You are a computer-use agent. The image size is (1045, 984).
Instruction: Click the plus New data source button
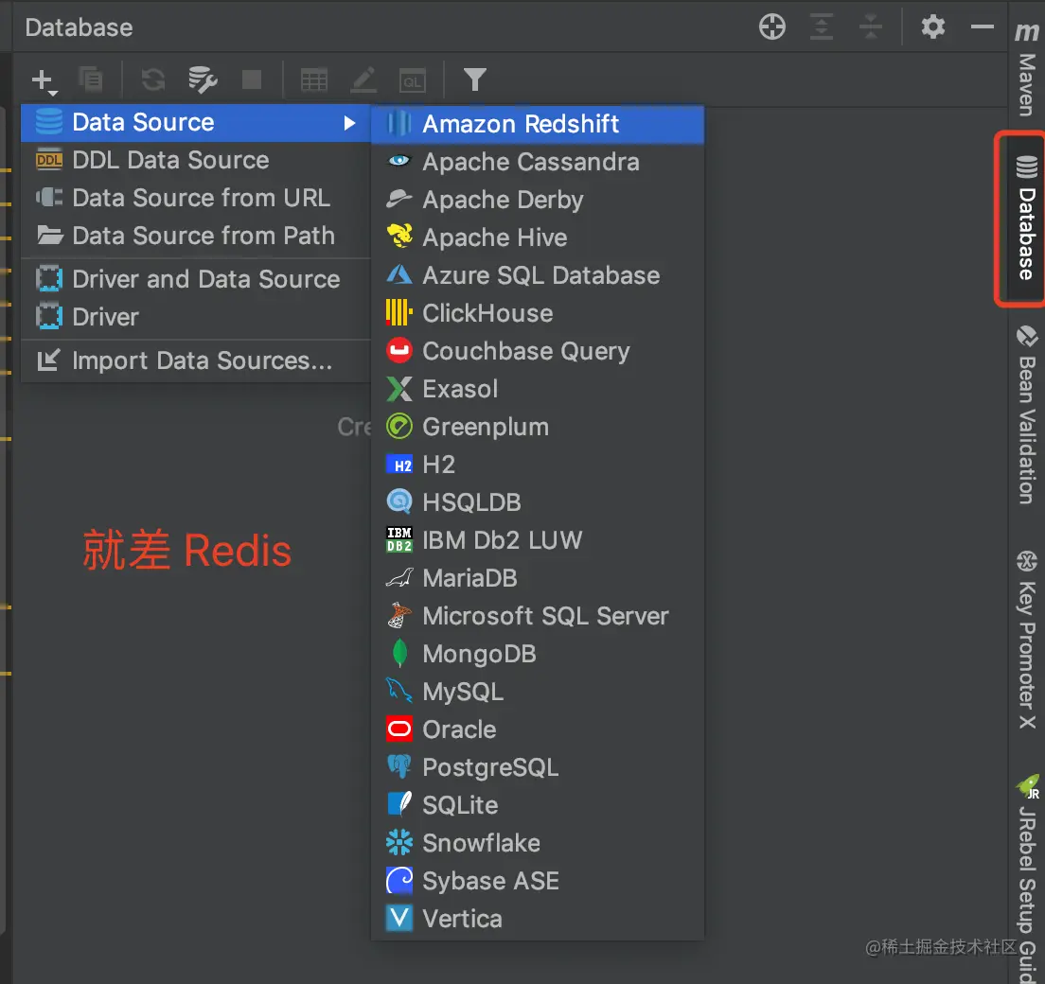(44, 80)
